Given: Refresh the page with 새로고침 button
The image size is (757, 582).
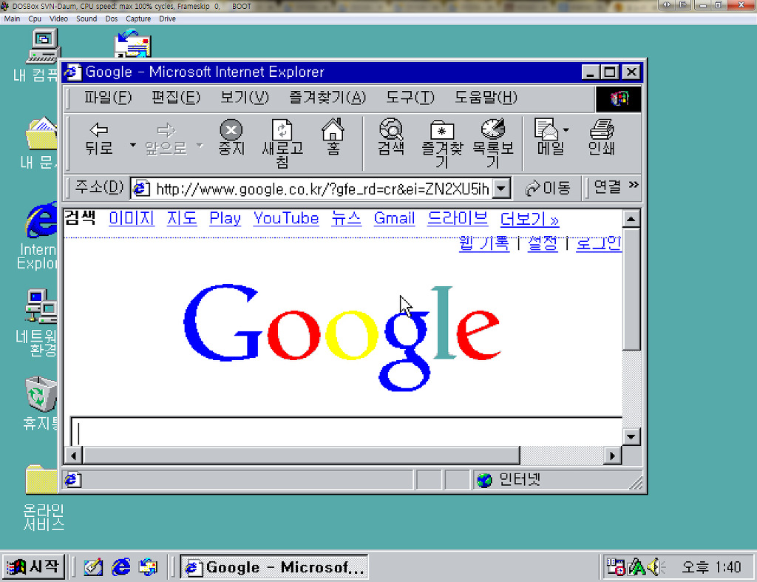Looking at the screenshot, I should point(282,143).
